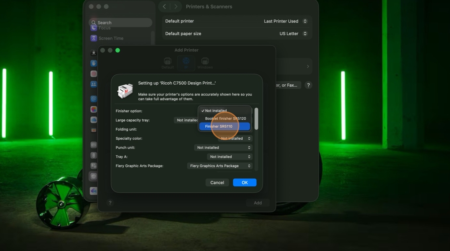This screenshot has height=251, width=450.
Task: Switch to the Default tab in Add Printer
Action: (x=168, y=63)
